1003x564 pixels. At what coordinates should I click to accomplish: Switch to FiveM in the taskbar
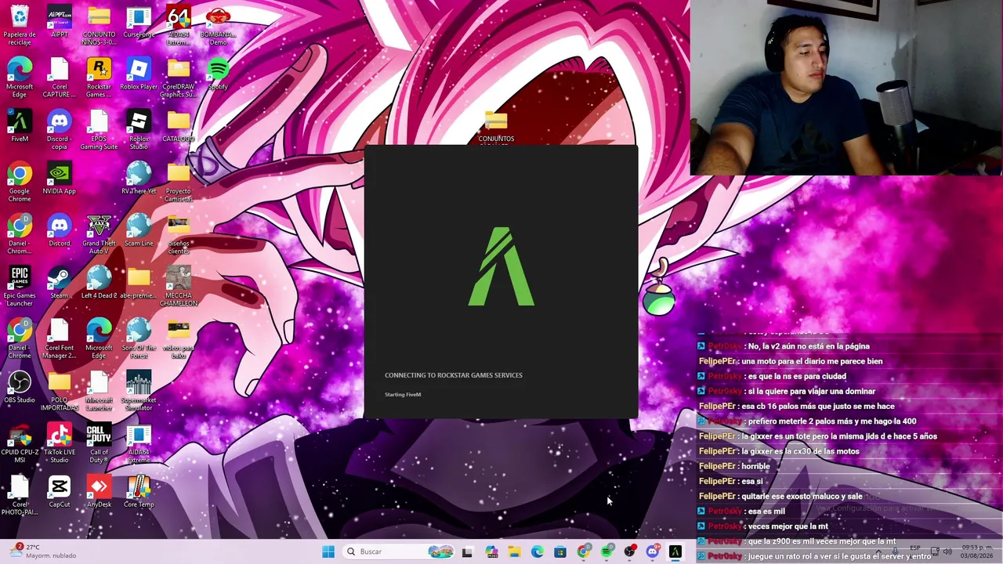coord(675,551)
